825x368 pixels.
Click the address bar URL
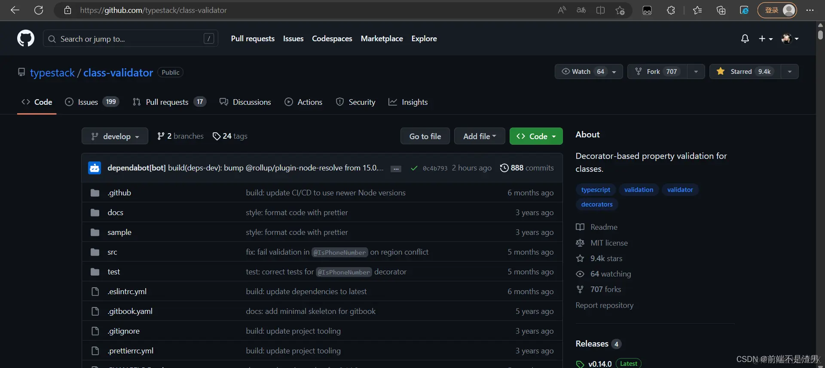click(153, 10)
